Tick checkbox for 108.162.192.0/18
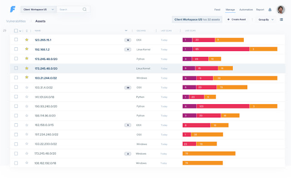The height and width of the screenshot is (182, 291). (x=16, y=163)
